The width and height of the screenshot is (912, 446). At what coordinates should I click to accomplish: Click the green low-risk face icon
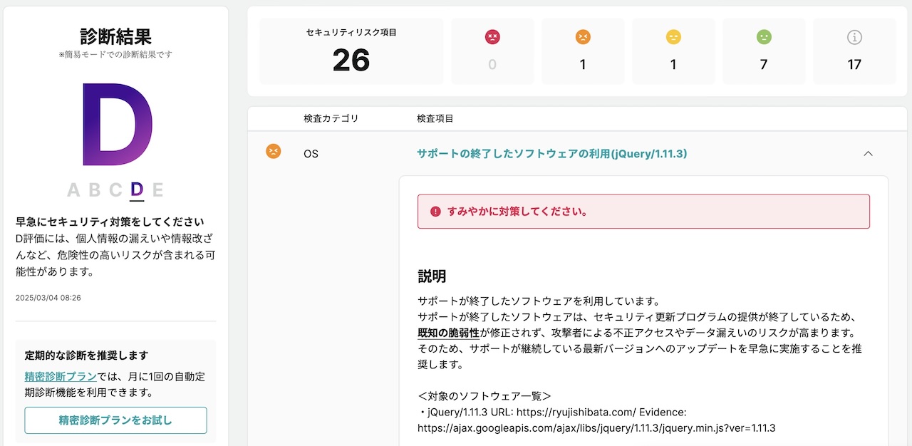(764, 37)
